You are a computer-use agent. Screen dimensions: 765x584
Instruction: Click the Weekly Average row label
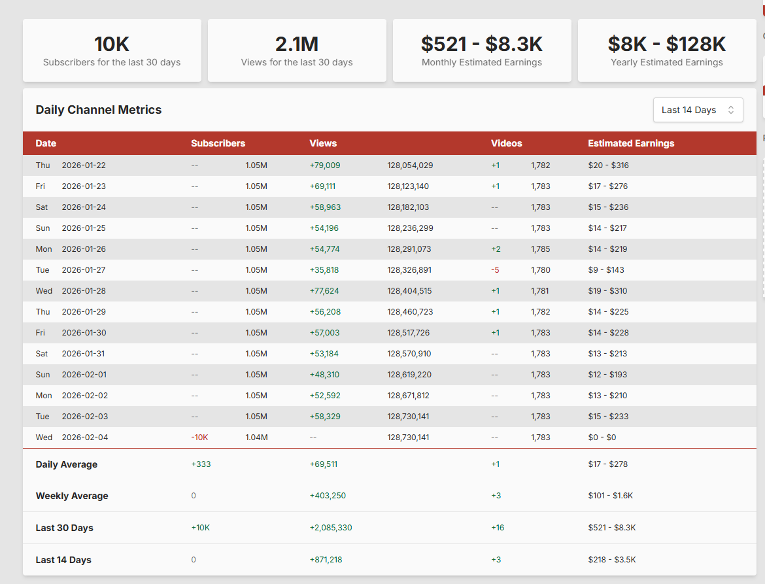tap(72, 496)
